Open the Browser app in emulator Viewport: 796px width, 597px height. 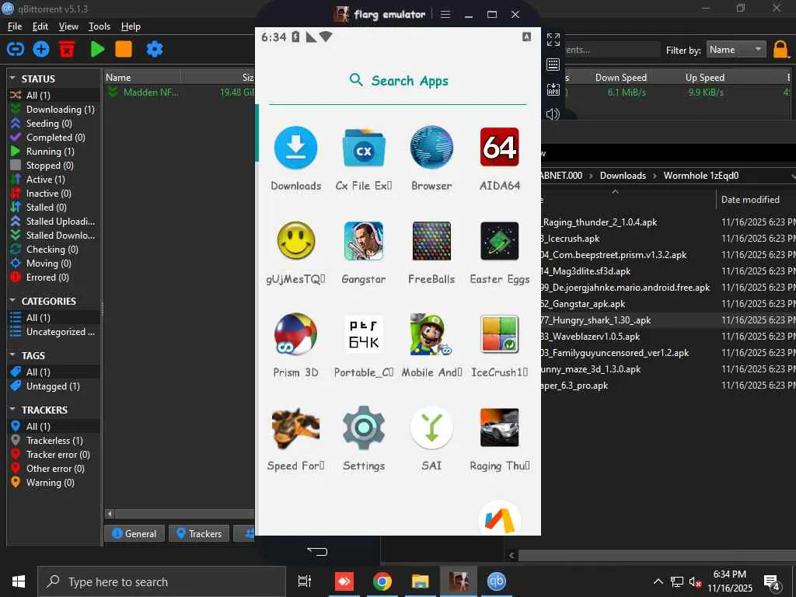click(431, 148)
